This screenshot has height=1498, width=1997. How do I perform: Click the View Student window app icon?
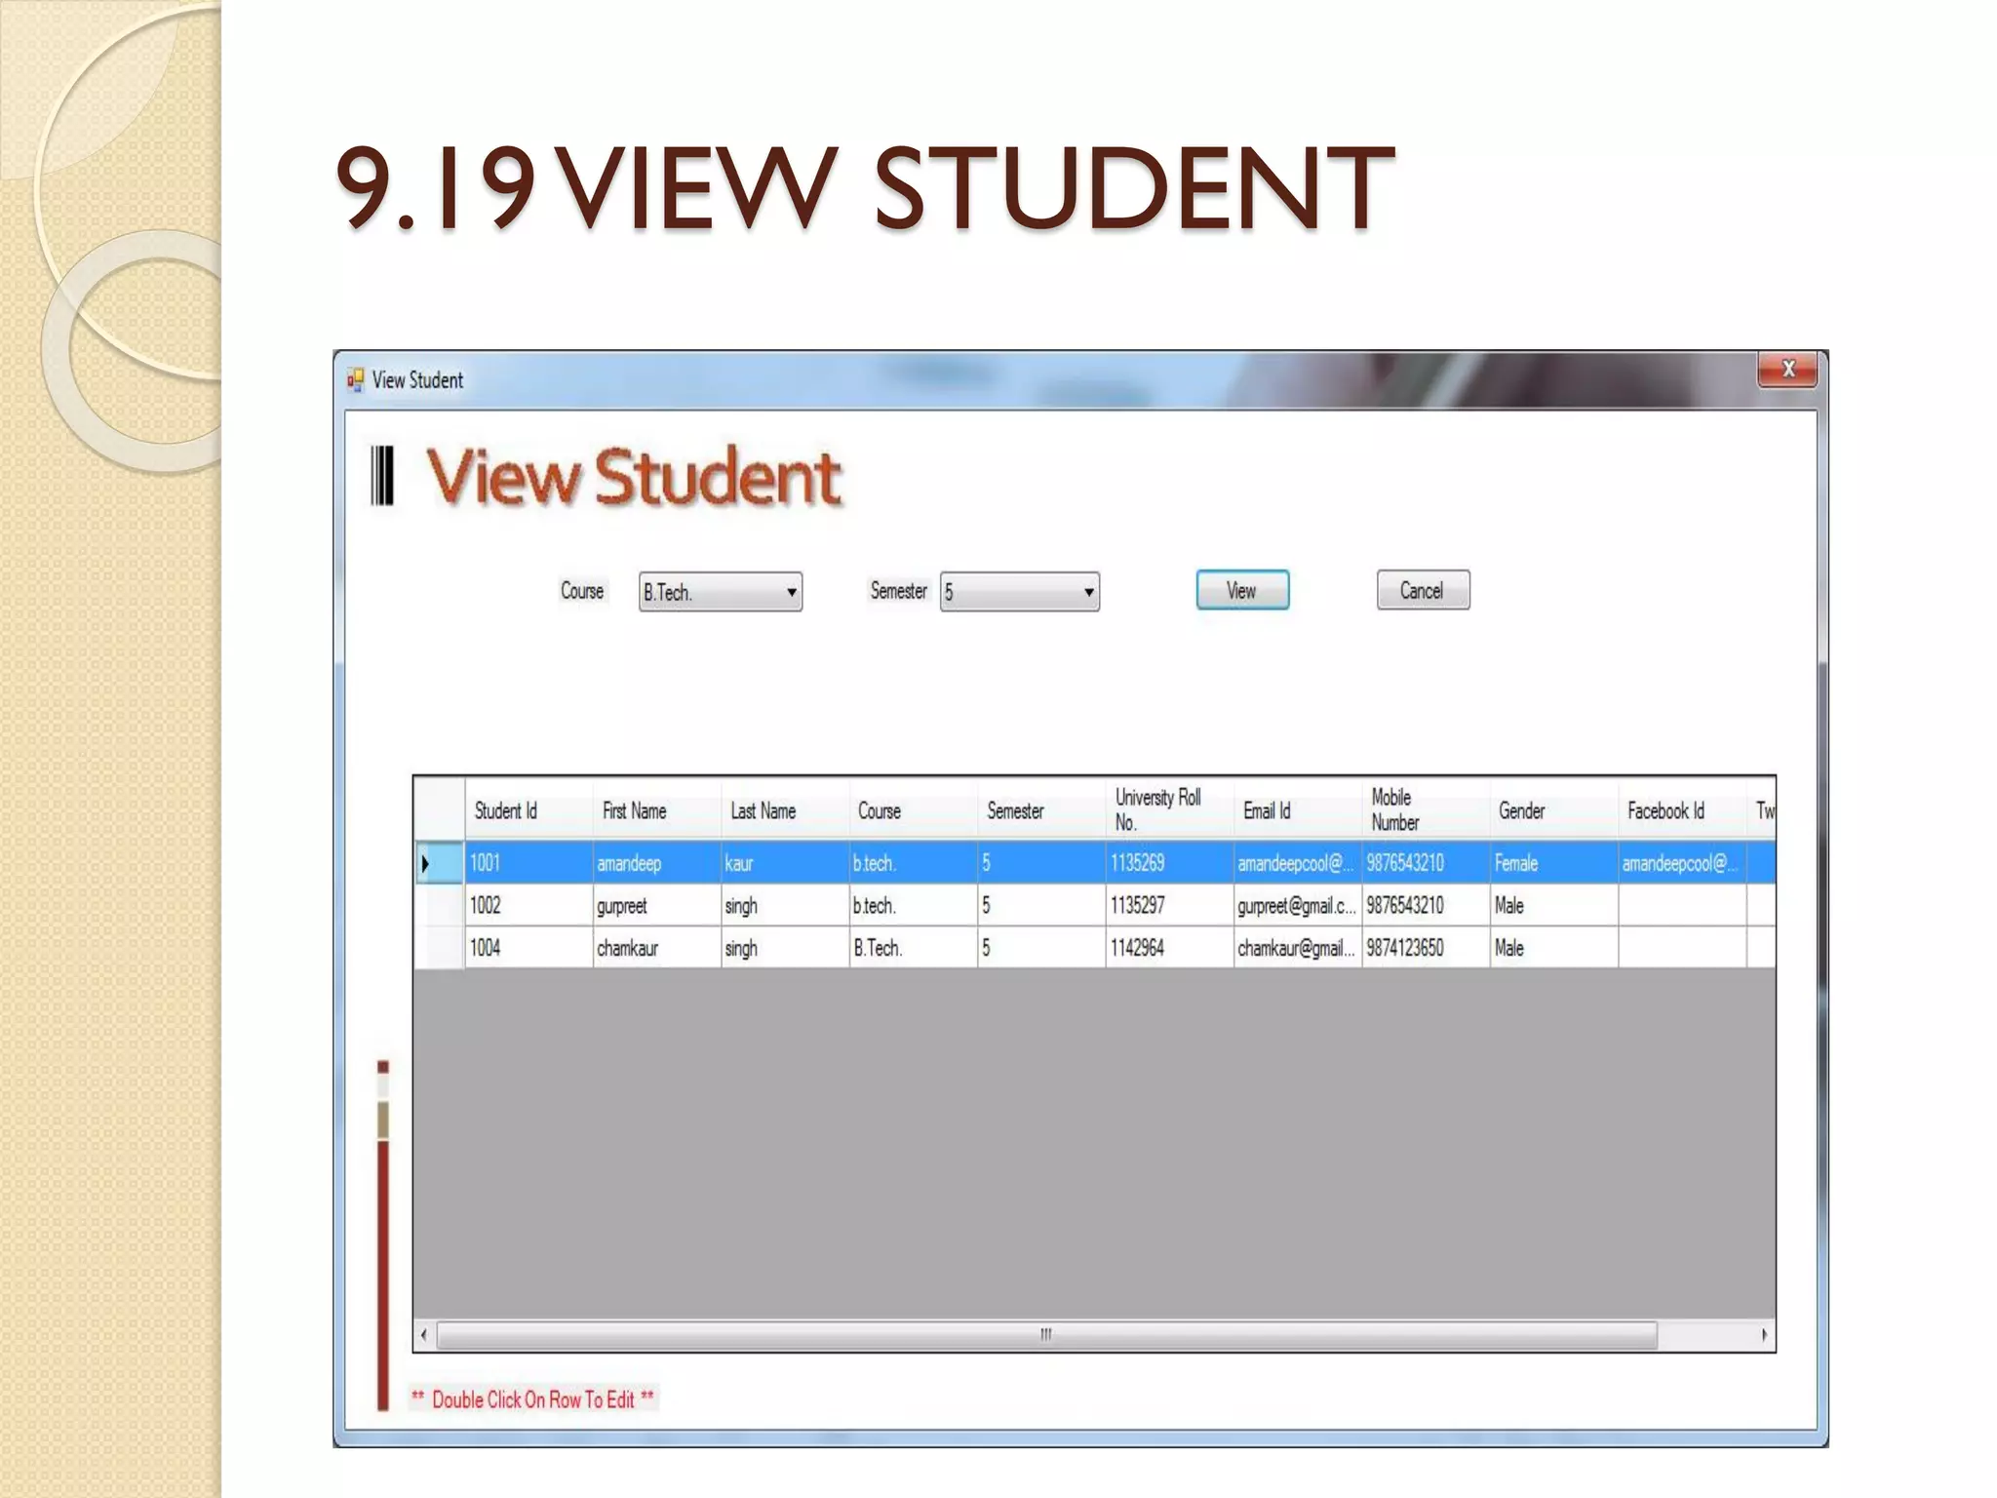[356, 379]
